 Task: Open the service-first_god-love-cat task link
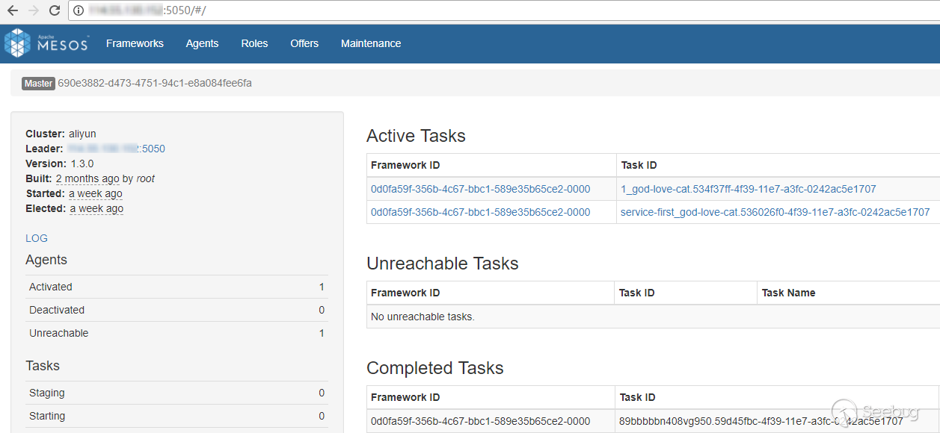tap(775, 212)
